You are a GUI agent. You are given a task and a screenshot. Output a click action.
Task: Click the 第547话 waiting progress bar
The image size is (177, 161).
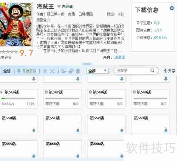62,98
